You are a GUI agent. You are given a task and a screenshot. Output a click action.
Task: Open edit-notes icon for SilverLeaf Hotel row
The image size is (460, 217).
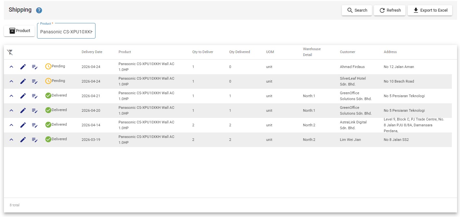tap(35, 82)
